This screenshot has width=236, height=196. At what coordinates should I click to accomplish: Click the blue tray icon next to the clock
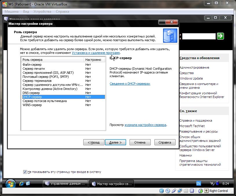[217, 183]
